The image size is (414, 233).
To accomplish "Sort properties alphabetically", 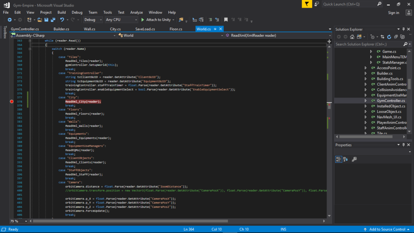I will point(346,159).
